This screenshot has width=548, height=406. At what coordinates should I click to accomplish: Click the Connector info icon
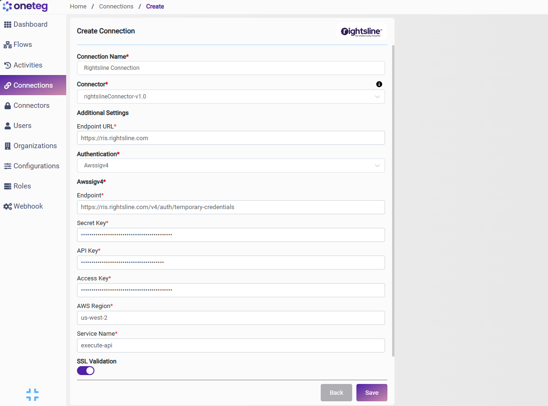[x=379, y=84]
